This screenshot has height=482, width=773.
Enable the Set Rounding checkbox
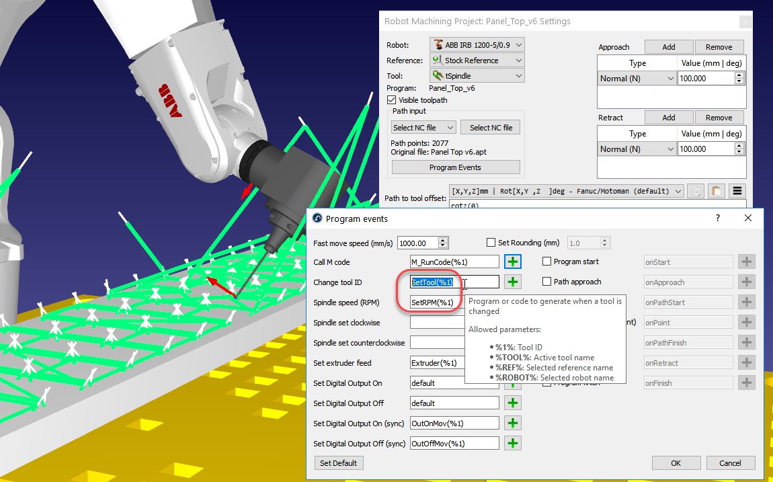[491, 243]
